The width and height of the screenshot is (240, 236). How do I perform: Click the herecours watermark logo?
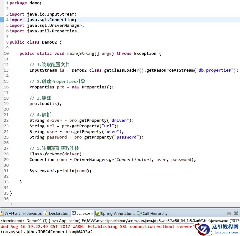coord(218,229)
